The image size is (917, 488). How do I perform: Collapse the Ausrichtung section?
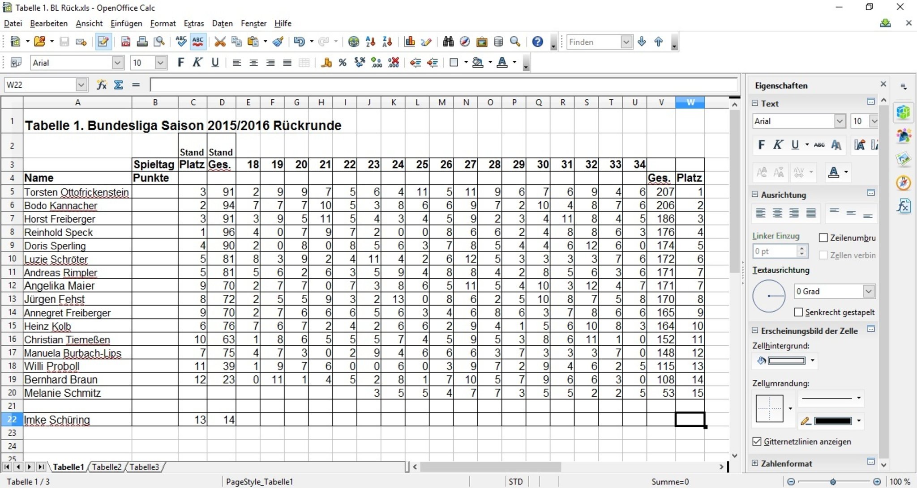click(755, 195)
